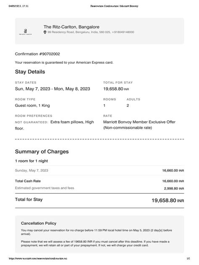This screenshot has height=265, width=199.
Task: Open the marriott.com URL in the footer
Action: click(x=38, y=258)
